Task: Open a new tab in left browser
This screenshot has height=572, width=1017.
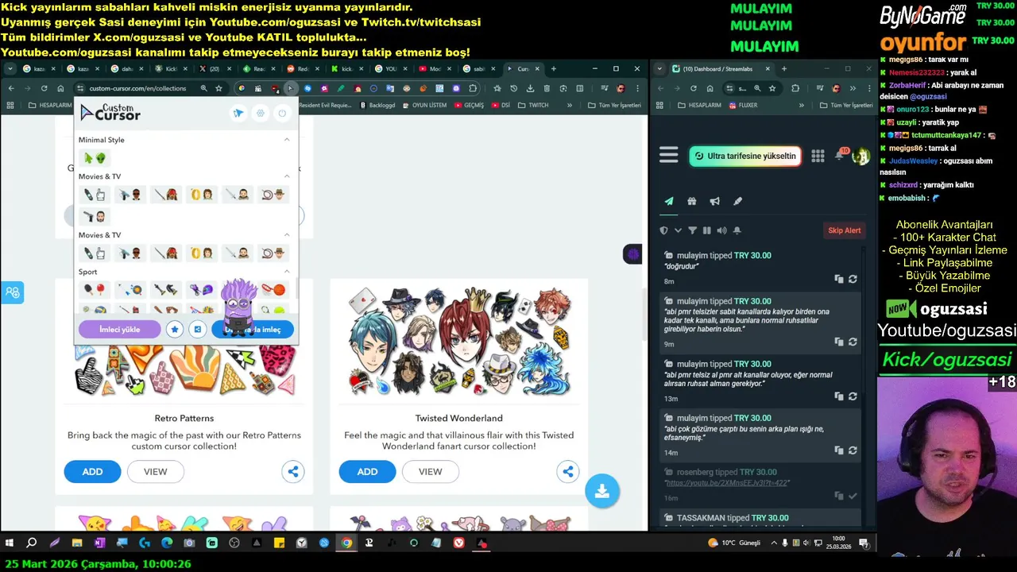Action: pos(554,68)
